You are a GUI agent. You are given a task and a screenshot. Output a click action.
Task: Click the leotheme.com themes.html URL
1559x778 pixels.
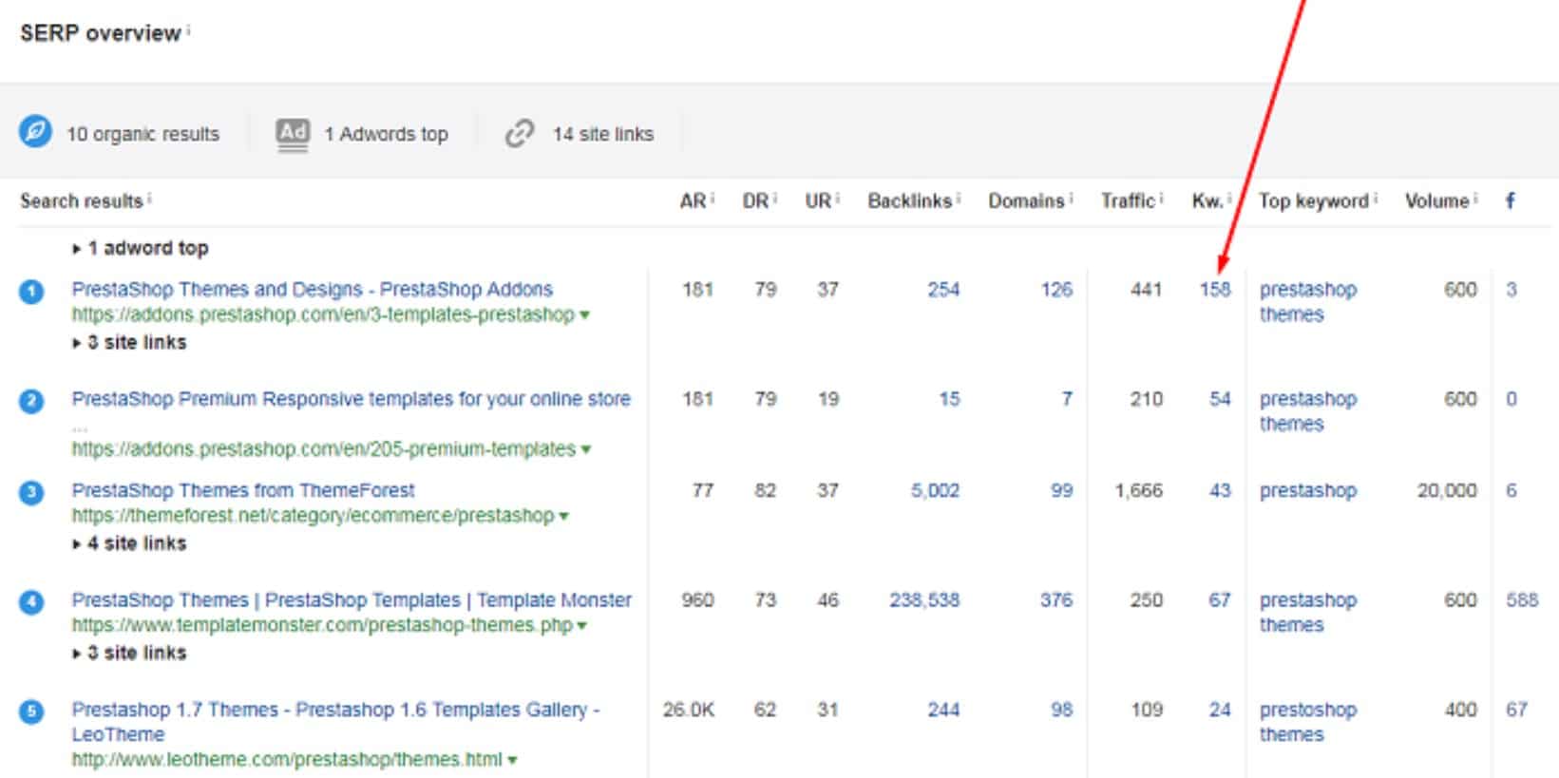coord(287,759)
